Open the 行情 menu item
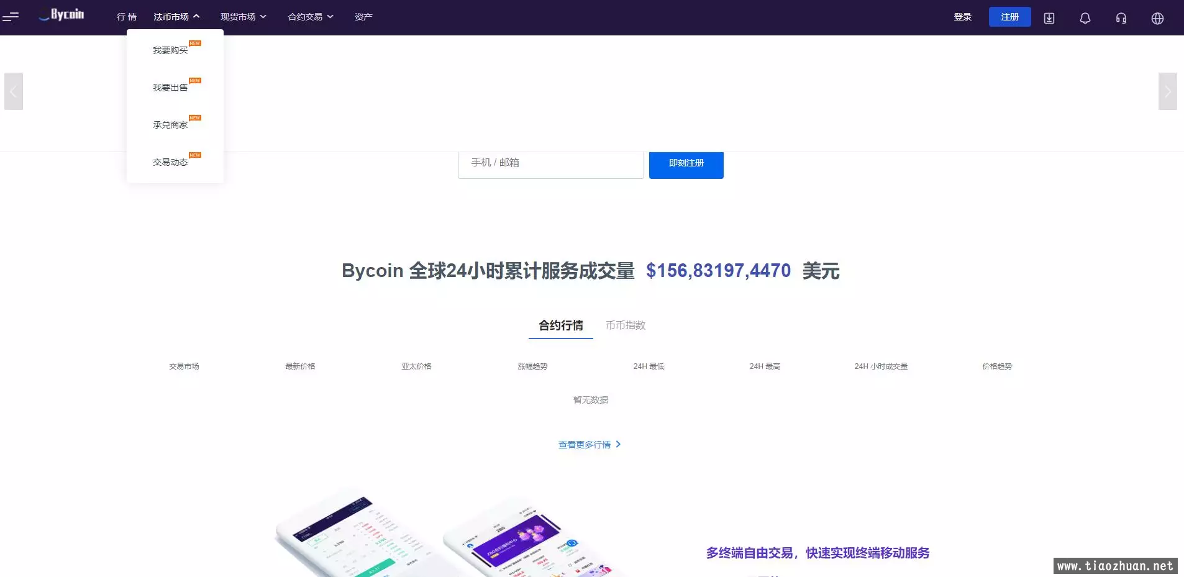Screen dimensions: 1184x577 coord(127,17)
